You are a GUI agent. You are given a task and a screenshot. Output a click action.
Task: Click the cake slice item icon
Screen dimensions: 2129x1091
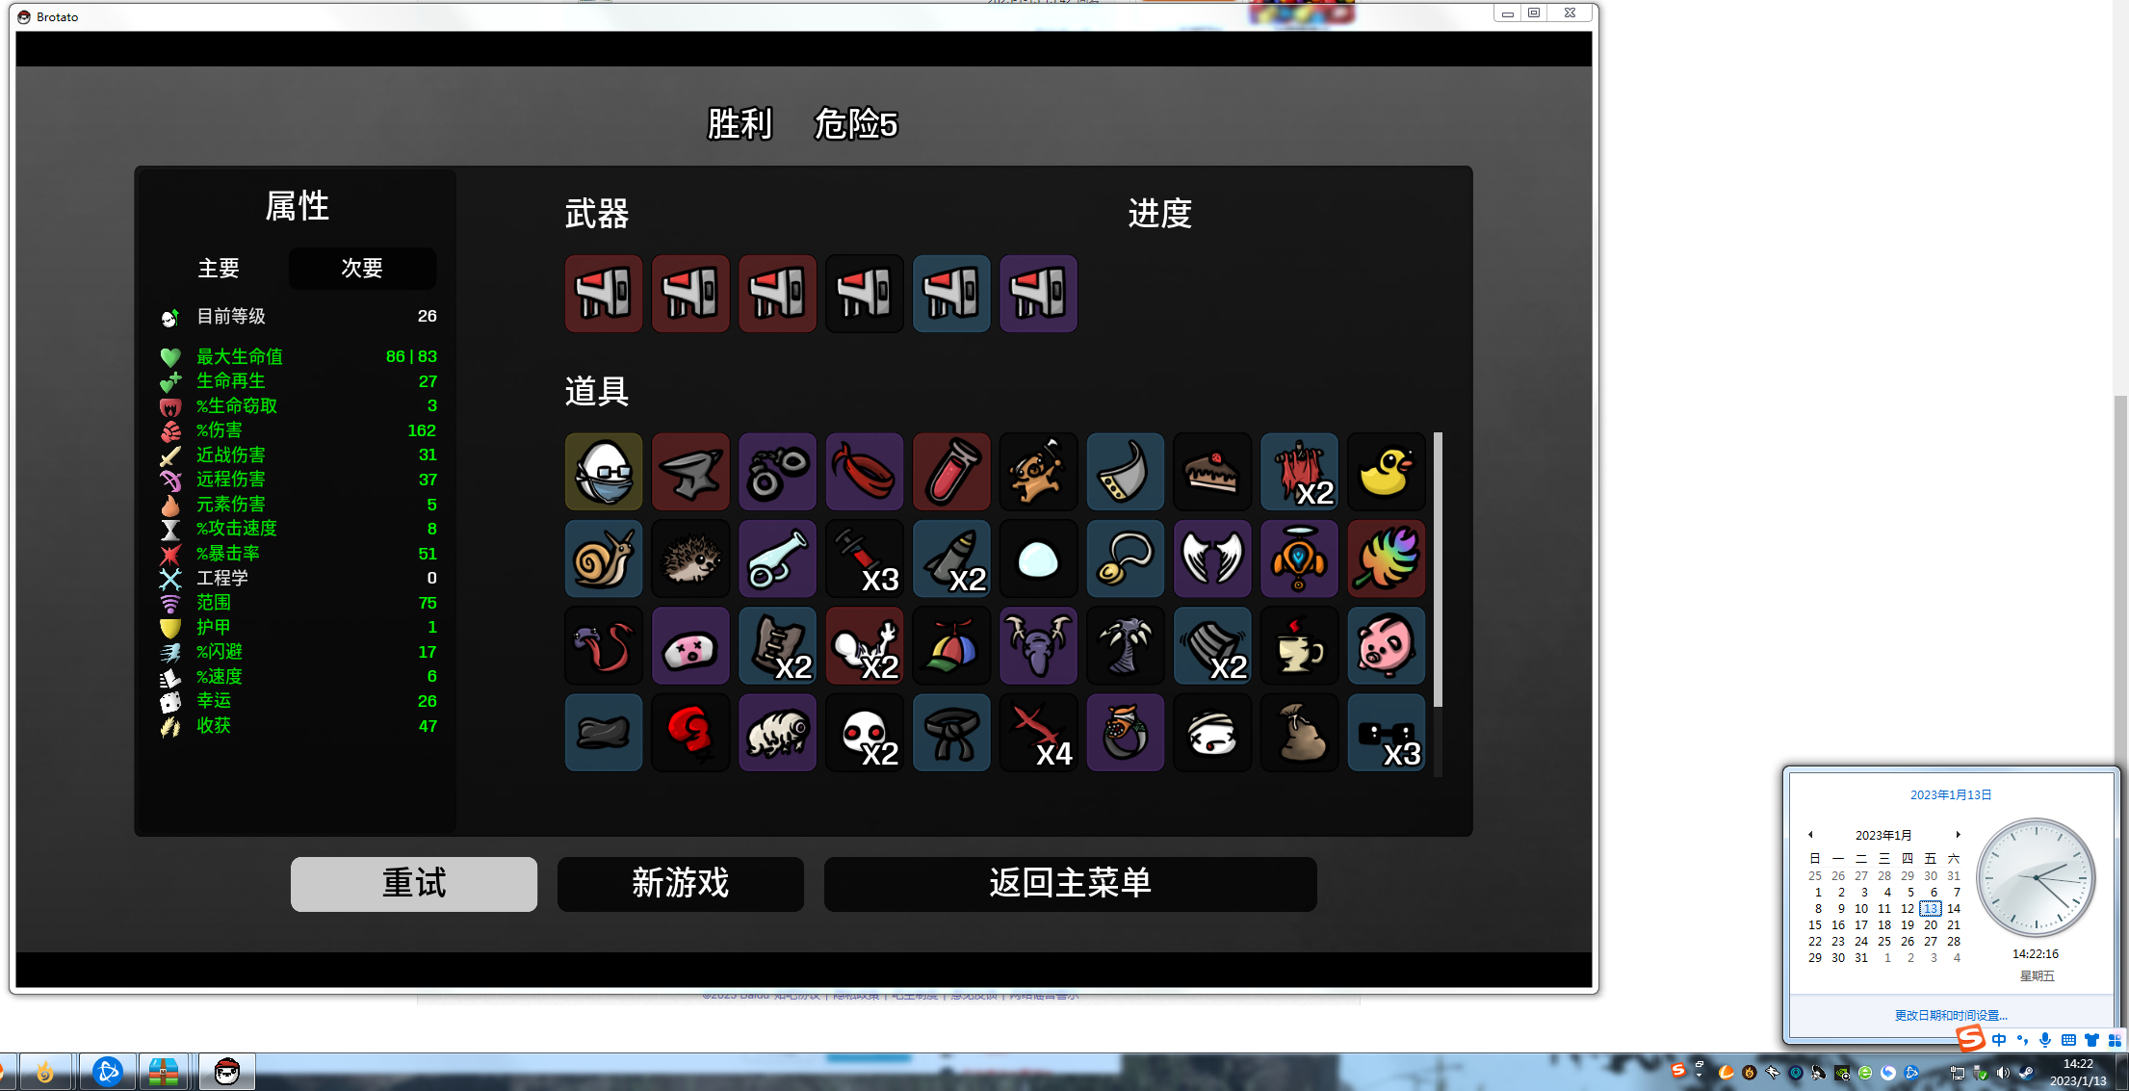(1212, 472)
